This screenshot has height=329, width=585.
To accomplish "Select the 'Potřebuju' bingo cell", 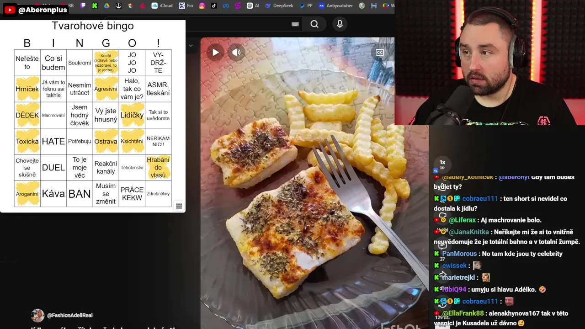I will 80,141.
